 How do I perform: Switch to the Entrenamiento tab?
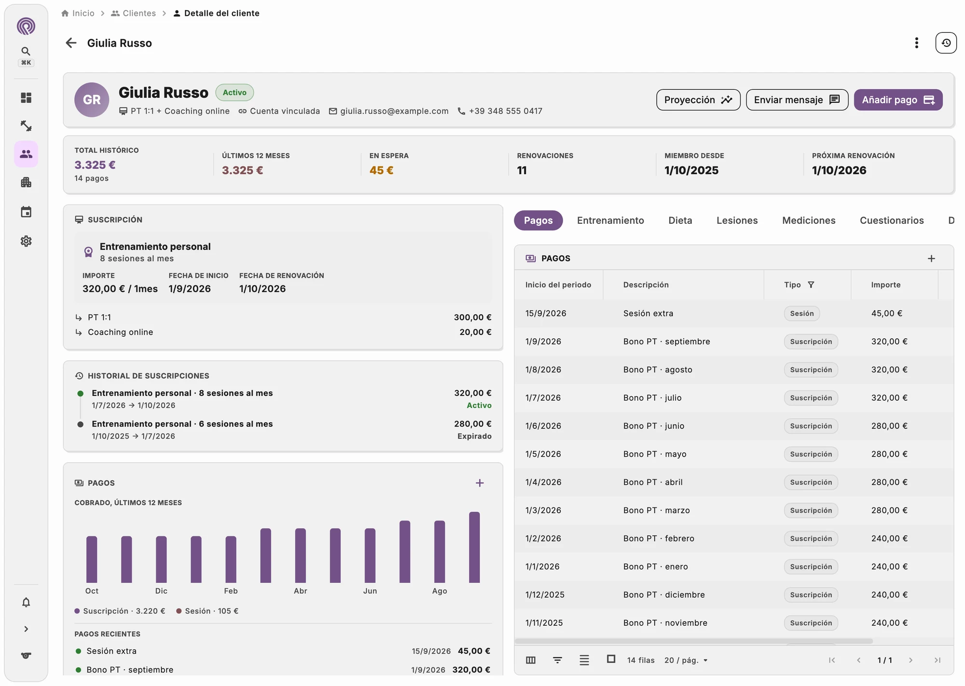pos(610,220)
